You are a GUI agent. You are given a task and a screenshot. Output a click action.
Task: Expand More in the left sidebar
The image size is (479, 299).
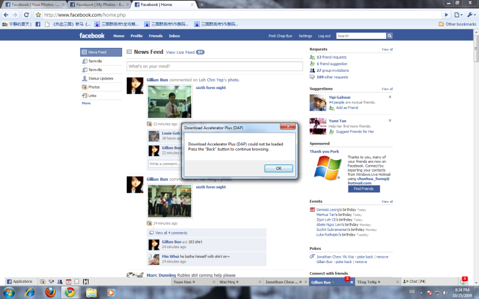[86, 103]
